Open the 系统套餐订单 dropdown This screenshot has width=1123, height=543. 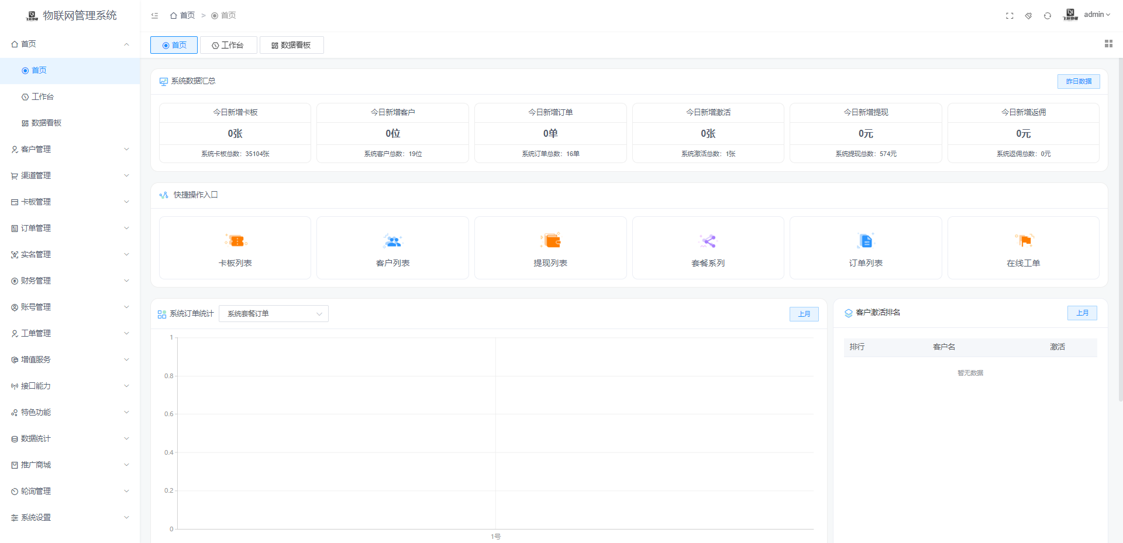[x=274, y=314]
